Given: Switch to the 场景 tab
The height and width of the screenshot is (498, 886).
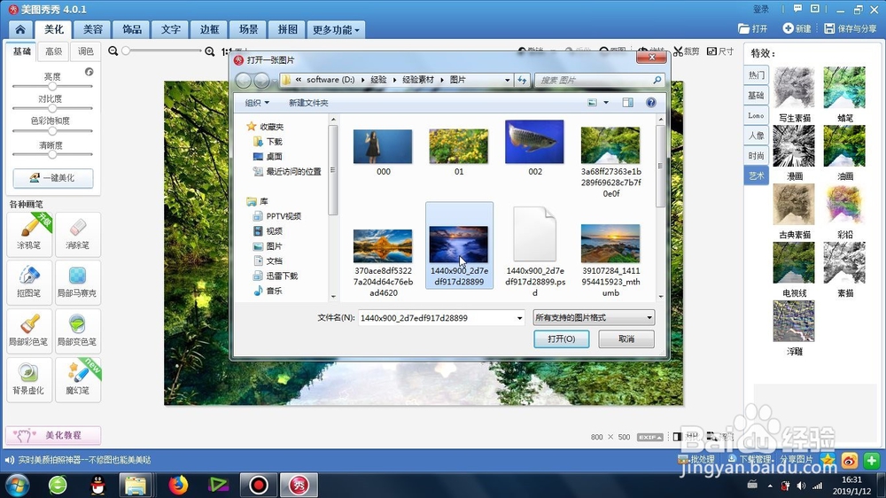Looking at the screenshot, I should coord(249,29).
